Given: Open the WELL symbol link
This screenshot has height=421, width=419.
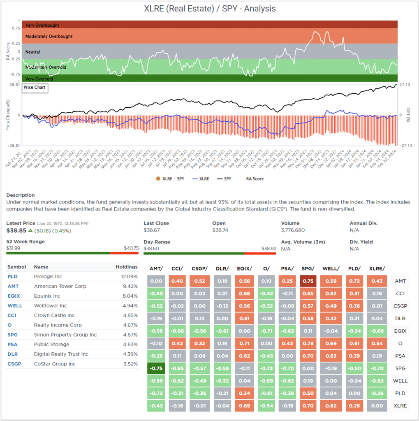Looking at the screenshot, I should 15,305.
